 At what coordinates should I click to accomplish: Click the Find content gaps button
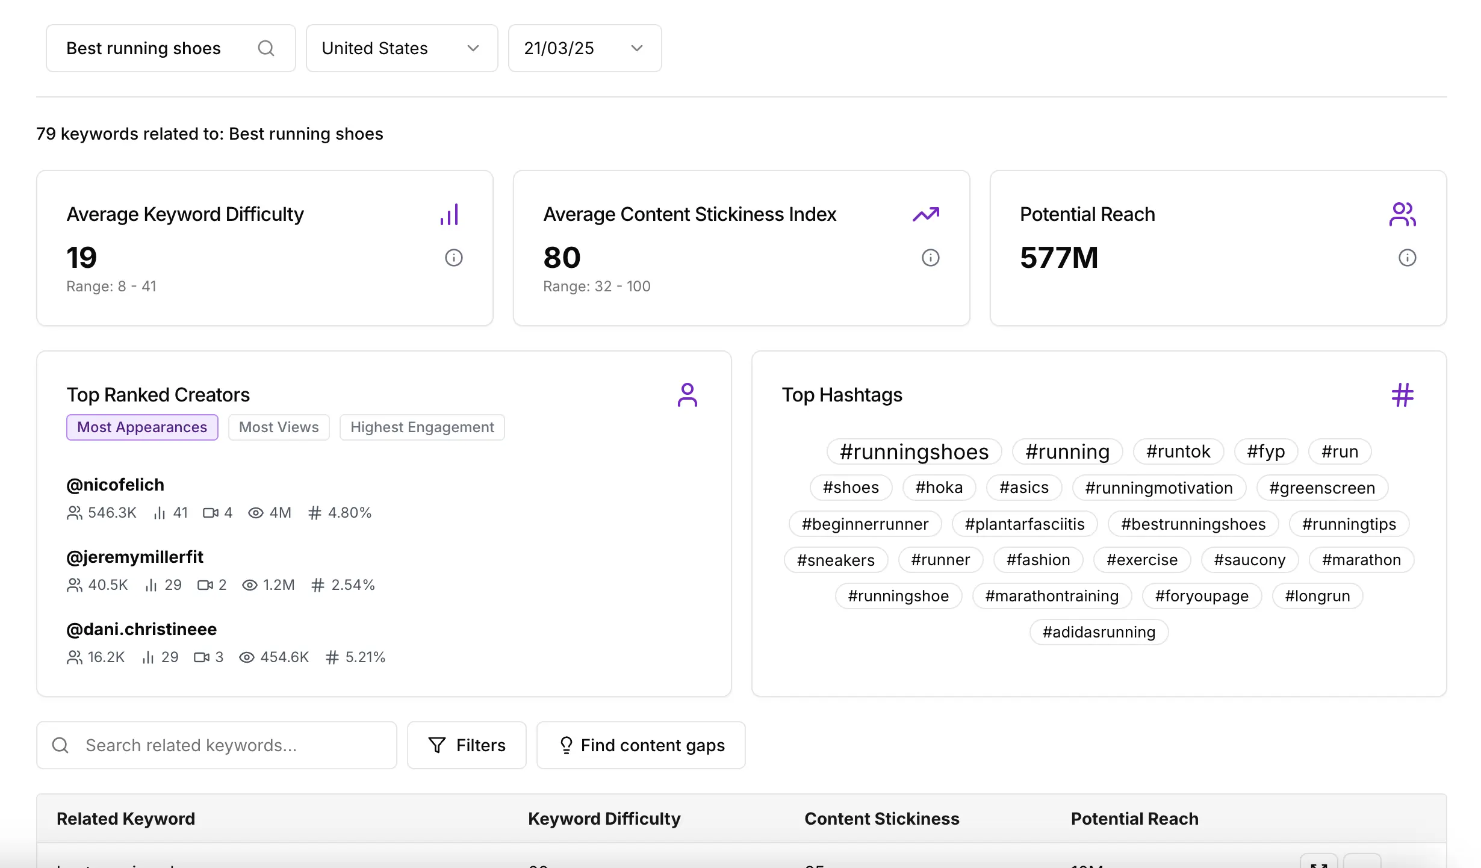(641, 745)
